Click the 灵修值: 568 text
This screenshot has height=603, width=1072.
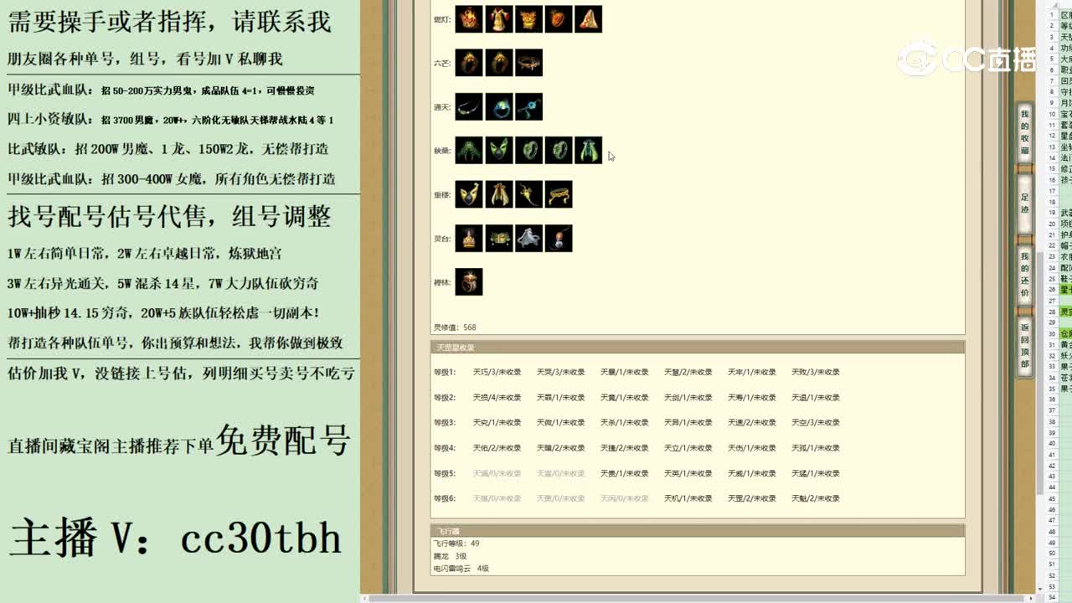click(455, 327)
